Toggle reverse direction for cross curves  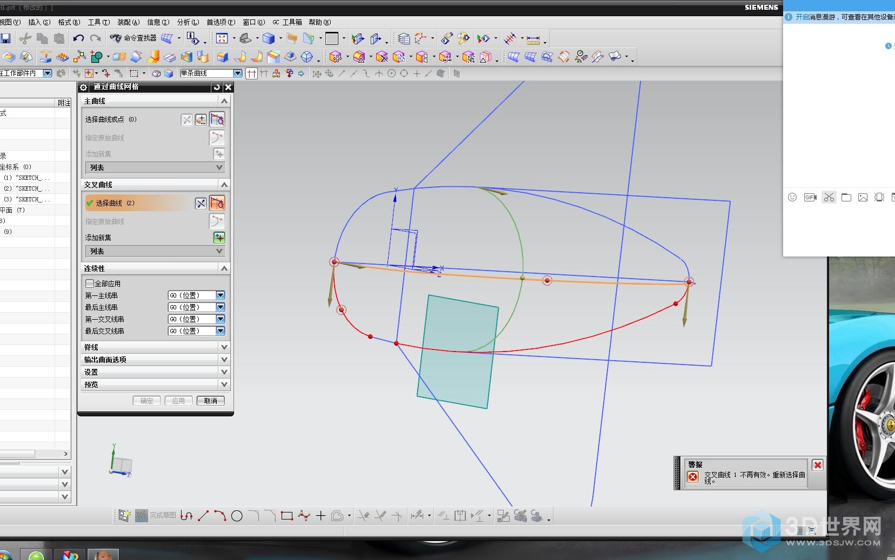201,204
